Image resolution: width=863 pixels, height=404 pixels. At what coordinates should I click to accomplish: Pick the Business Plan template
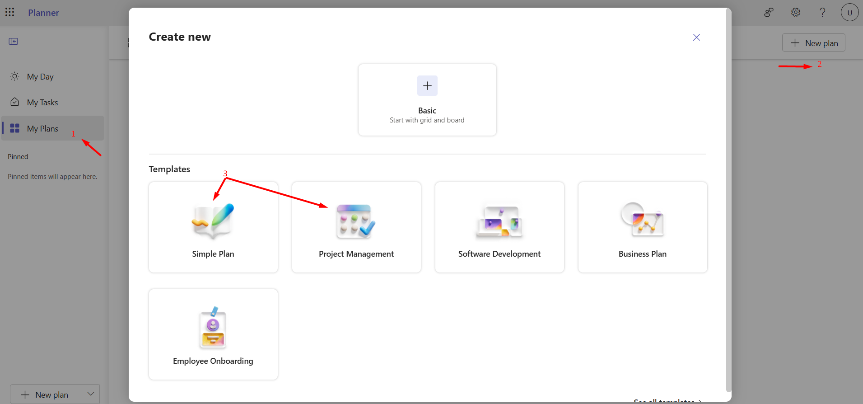click(x=643, y=227)
